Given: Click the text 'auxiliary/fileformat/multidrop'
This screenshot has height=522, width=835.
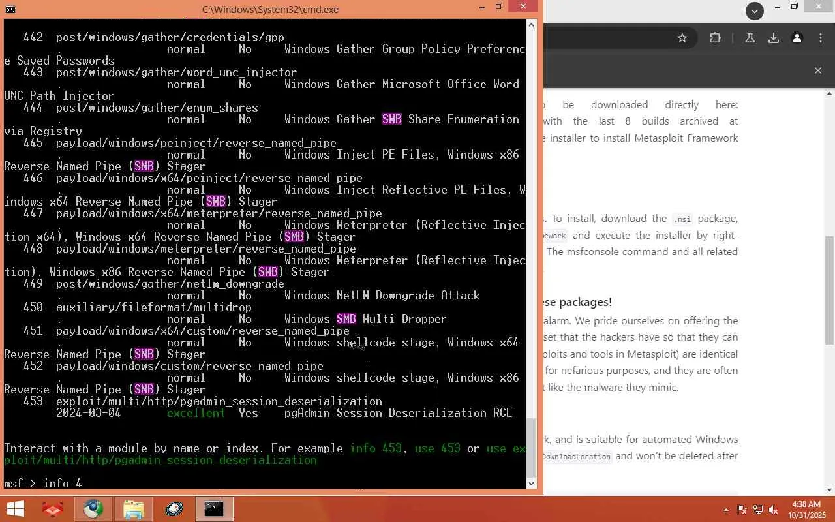Looking at the screenshot, I should click(x=154, y=307).
